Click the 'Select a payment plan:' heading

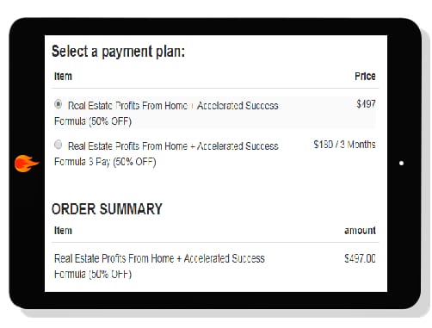tap(118, 52)
